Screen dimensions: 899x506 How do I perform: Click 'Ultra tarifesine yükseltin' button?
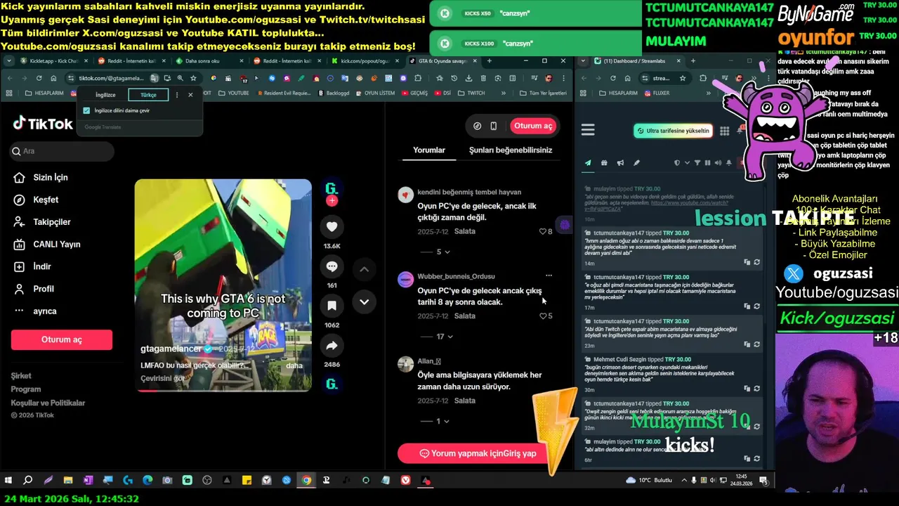(x=673, y=131)
